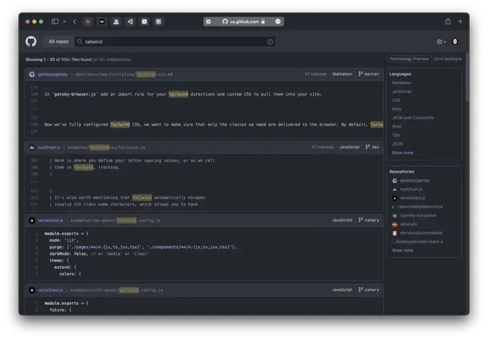
Task: Filter by JavaScript language
Action: [401, 92]
